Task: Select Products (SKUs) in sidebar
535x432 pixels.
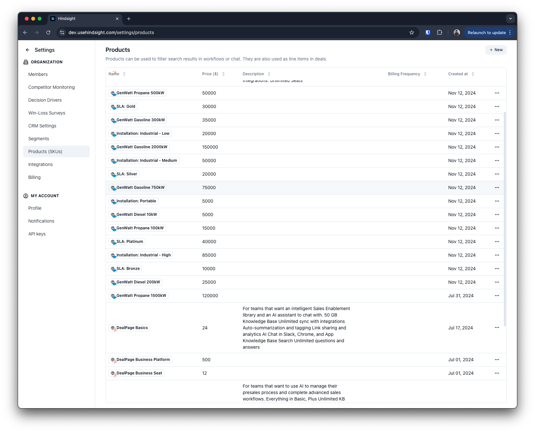Action: tap(56, 152)
